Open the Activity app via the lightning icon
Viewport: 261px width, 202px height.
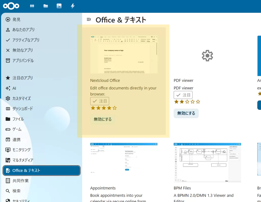(x=73, y=6)
